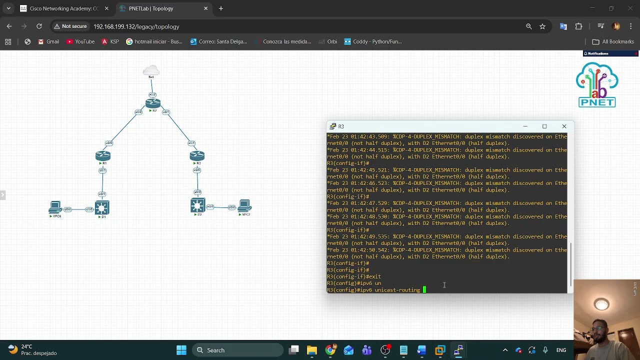Open the Extensions puzzle menu

click(579, 26)
